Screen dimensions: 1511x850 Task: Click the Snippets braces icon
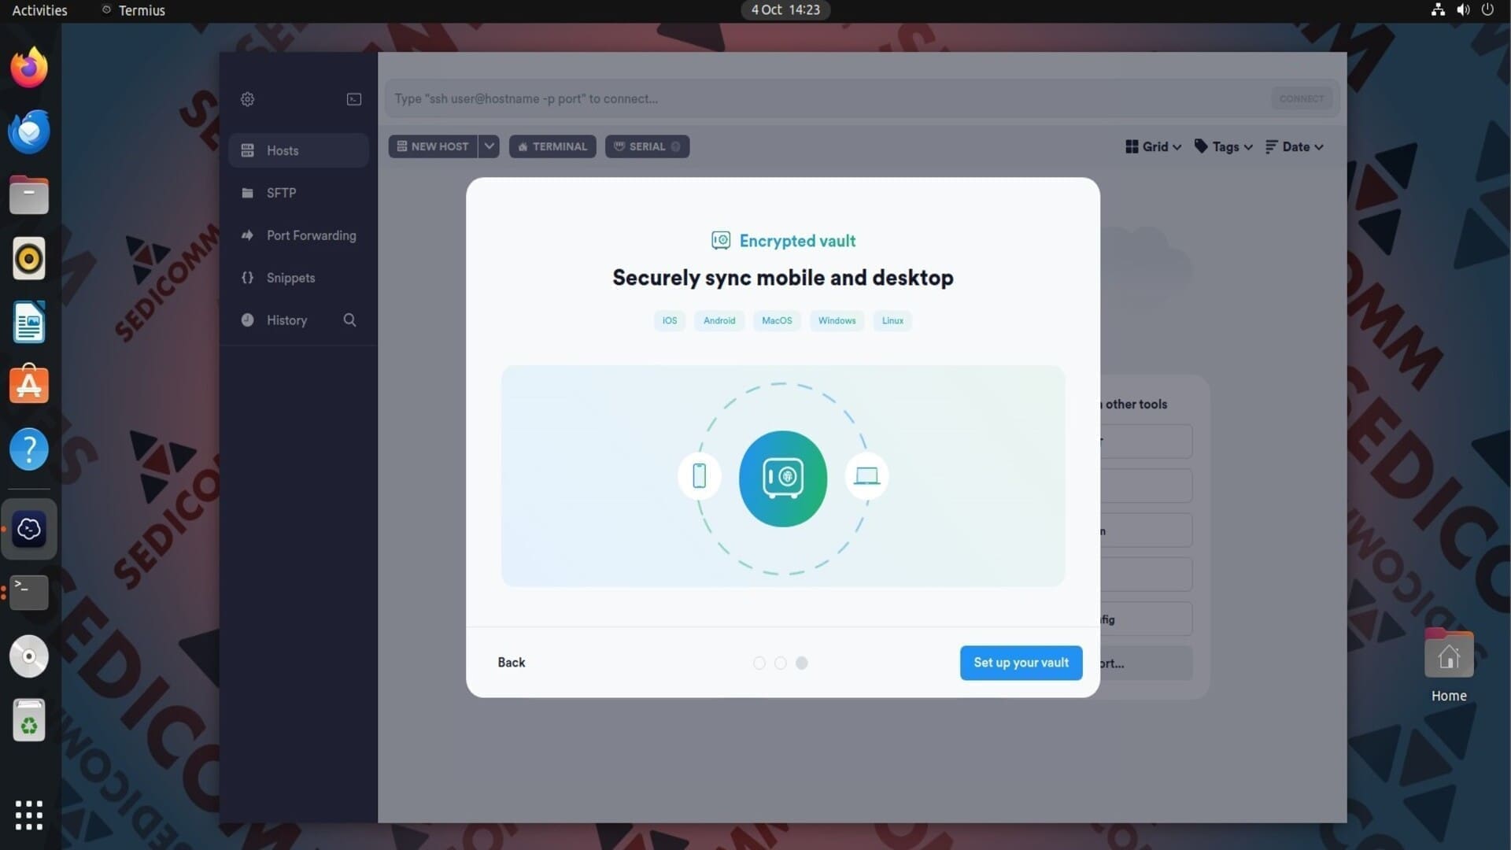coord(247,278)
